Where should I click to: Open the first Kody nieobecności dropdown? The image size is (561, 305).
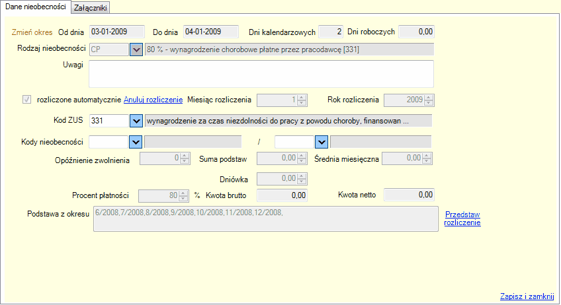pos(136,141)
